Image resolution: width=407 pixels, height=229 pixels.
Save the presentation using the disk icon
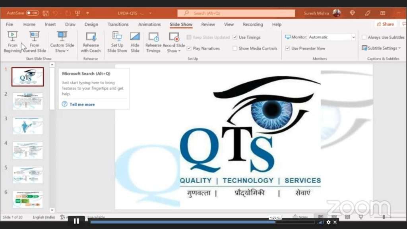coord(45,13)
